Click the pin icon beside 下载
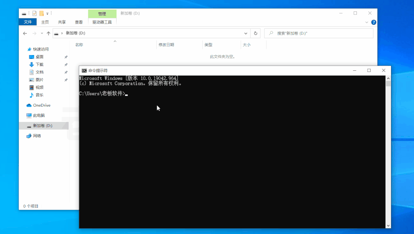Screen dimensions: 414x234 pyautogui.click(x=66, y=65)
